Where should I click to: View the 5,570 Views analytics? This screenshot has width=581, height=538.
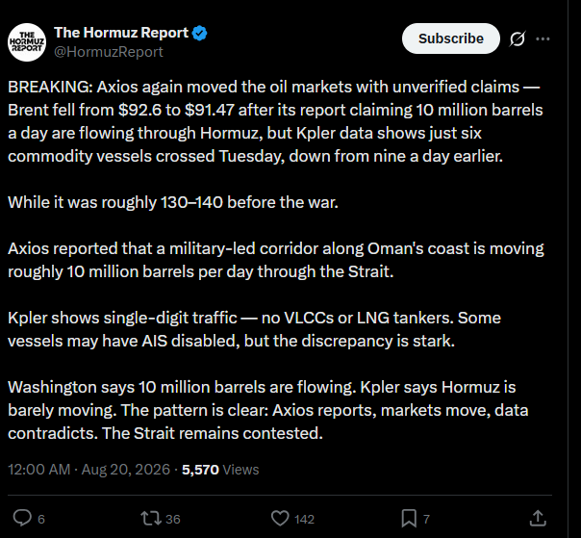click(x=220, y=470)
